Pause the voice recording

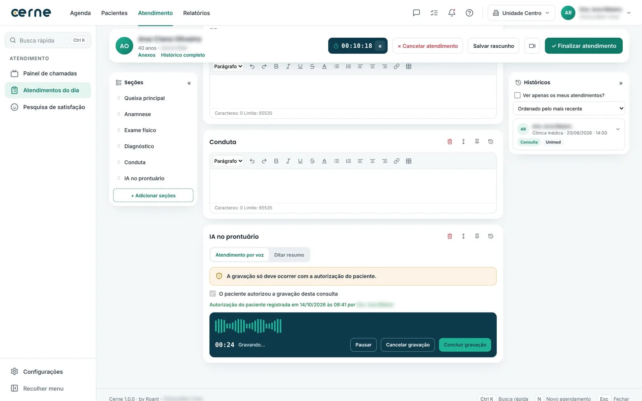[x=364, y=345]
